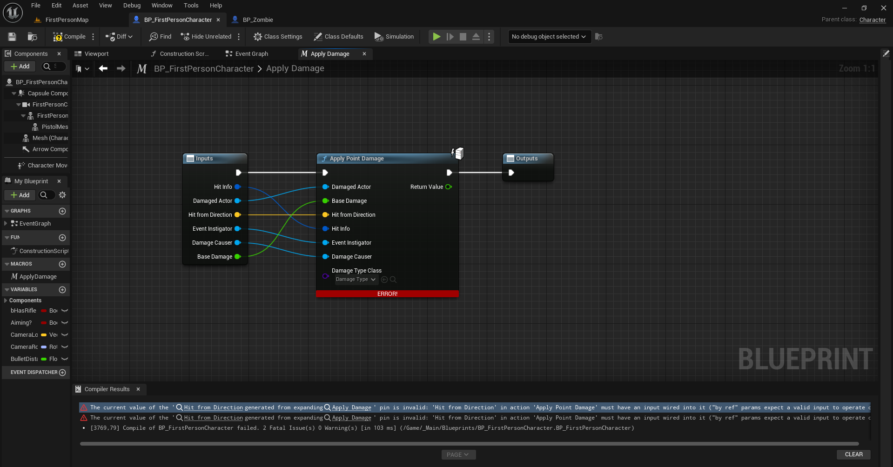Add a new event dispatcher with plus icon

[62, 373]
